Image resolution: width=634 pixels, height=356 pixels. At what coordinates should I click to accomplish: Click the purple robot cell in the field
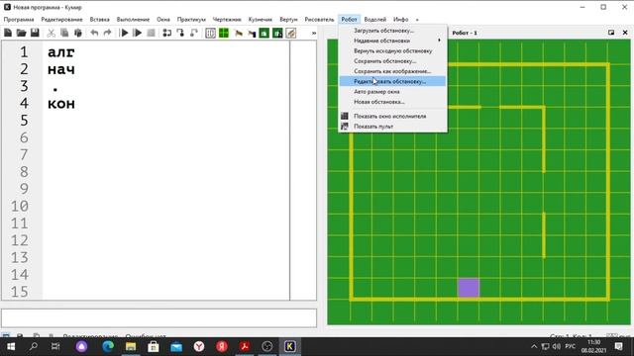[469, 288]
